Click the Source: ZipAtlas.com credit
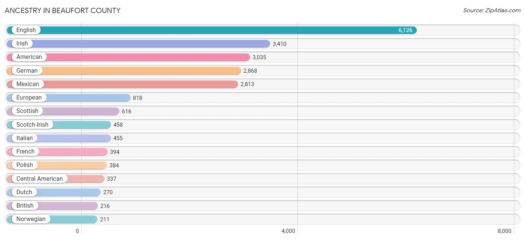This screenshot has width=525, height=240. tap(491, 10)
